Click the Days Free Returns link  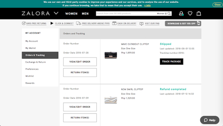click(36, 24)
